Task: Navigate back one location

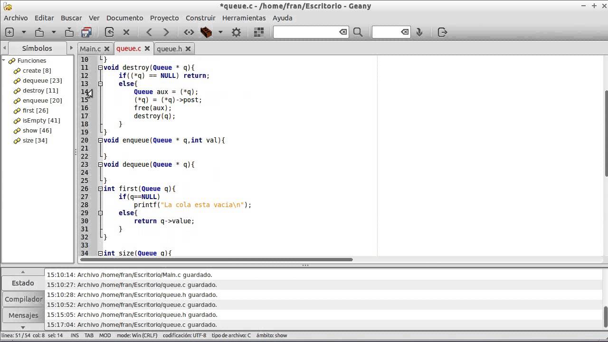Action: click(x=149, y=32)
